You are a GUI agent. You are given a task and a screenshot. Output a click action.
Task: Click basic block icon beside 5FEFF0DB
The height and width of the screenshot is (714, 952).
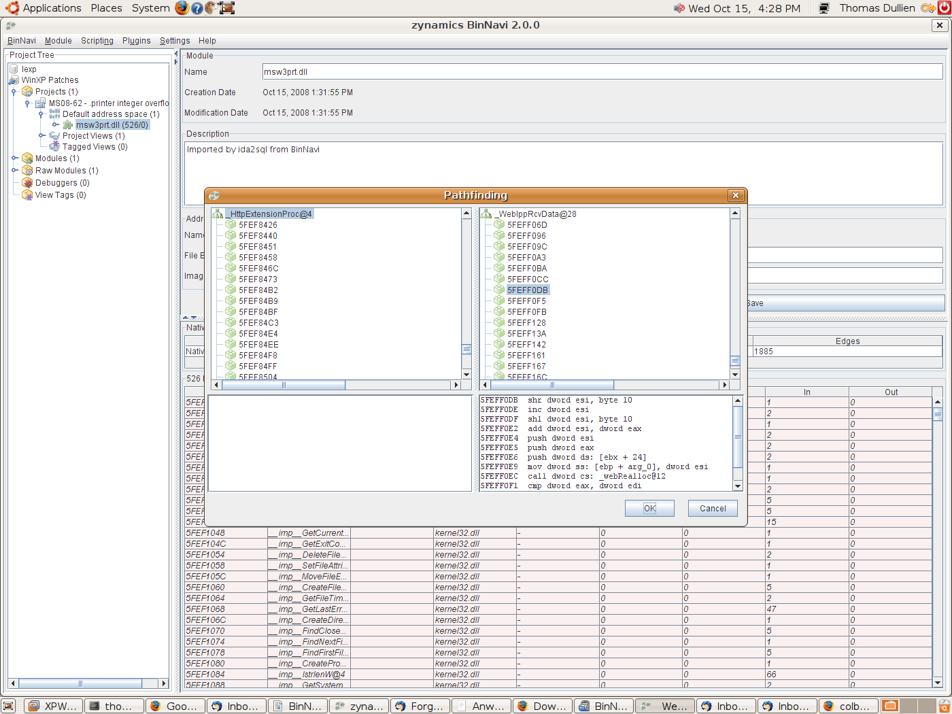(499, 290)
